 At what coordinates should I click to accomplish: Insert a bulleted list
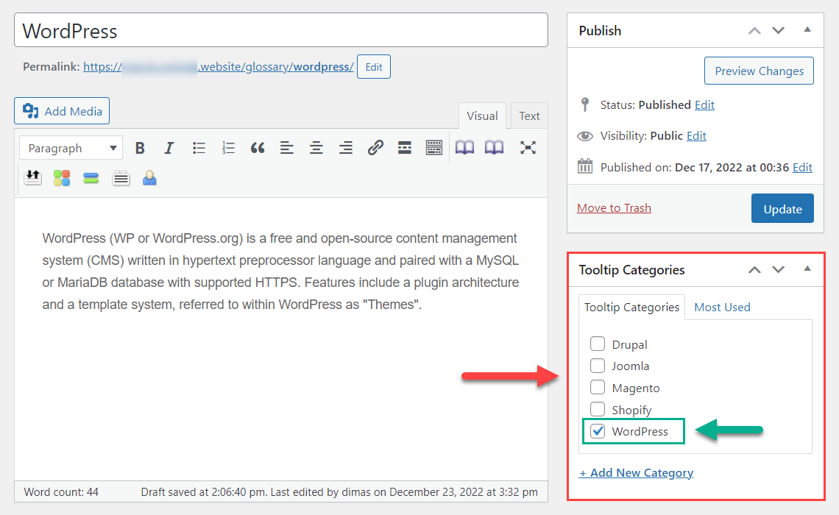click(x=199, y=148)
